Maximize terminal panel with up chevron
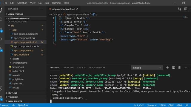This screenshot has height=107, width=191. 185,67
